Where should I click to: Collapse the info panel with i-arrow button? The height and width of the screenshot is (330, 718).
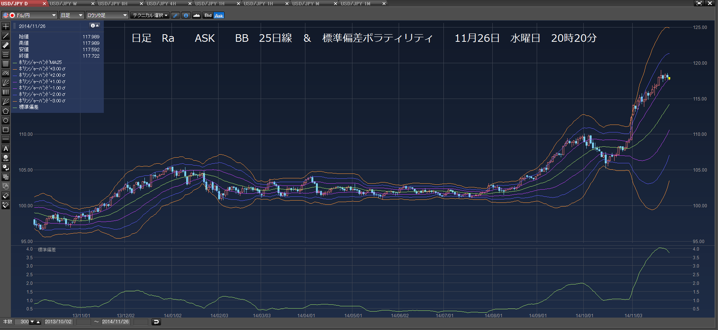[x=95, y=26]
